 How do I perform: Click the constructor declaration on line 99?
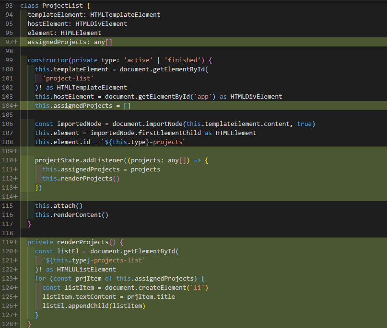coord(120,60)
